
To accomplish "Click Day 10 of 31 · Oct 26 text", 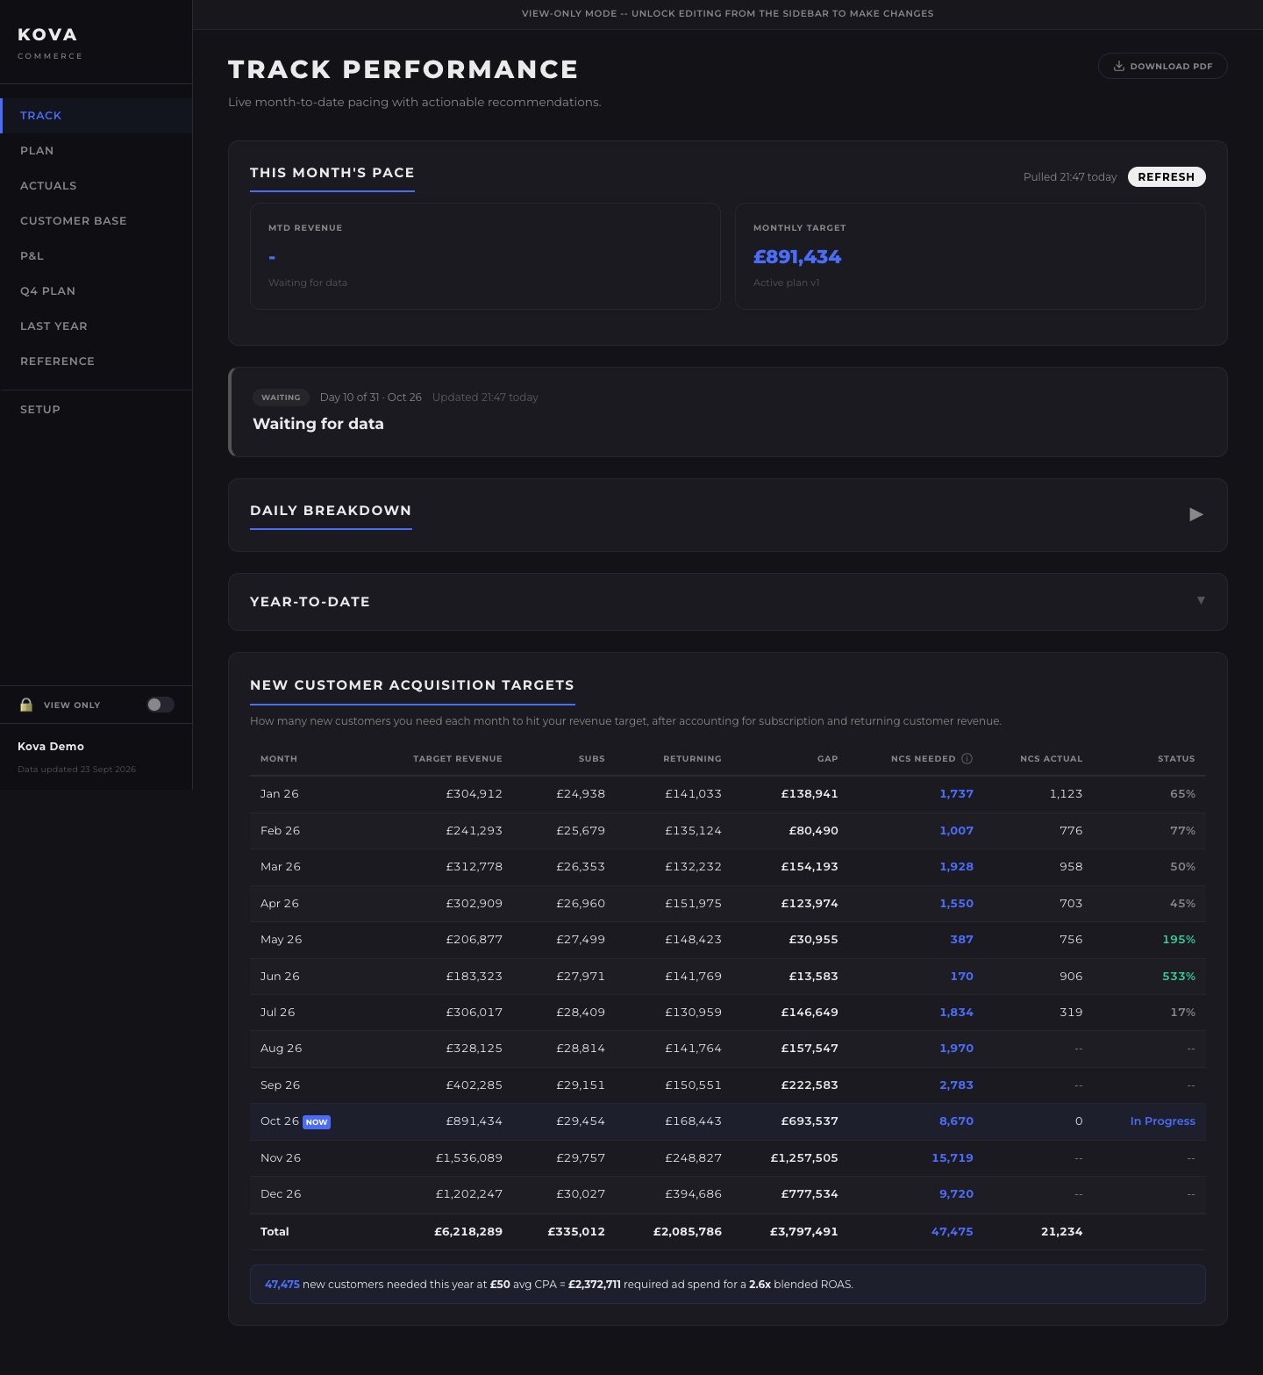I will 371,397.
